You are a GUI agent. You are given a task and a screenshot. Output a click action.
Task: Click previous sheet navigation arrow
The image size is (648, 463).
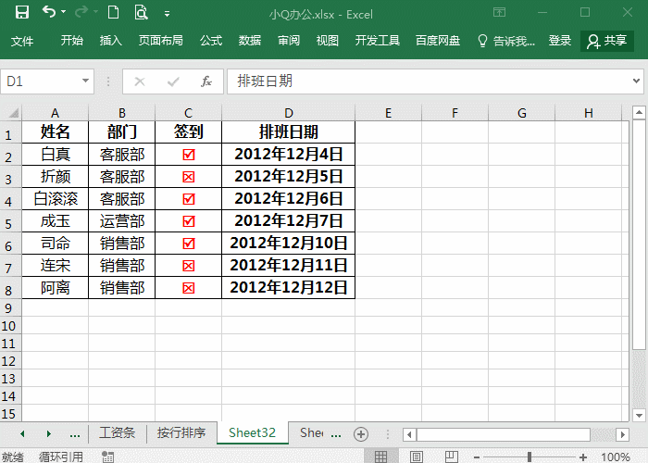[22, 433]
